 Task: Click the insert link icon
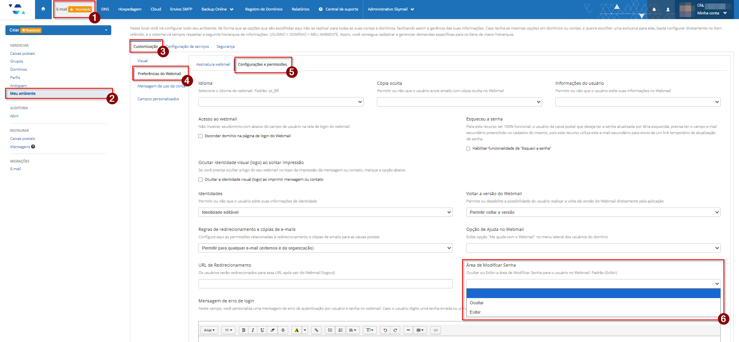[x=317, y=330]
